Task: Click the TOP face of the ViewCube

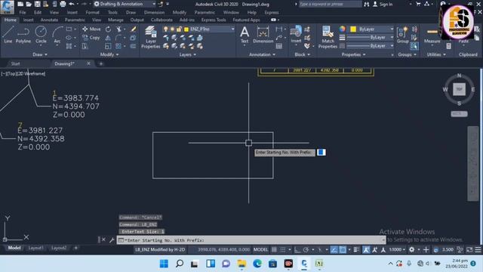Action: point(459,89)
